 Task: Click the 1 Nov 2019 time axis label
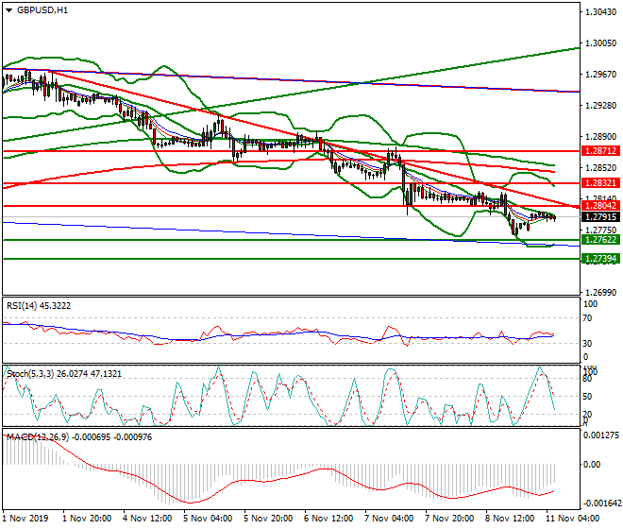click(x=25, y=519)
